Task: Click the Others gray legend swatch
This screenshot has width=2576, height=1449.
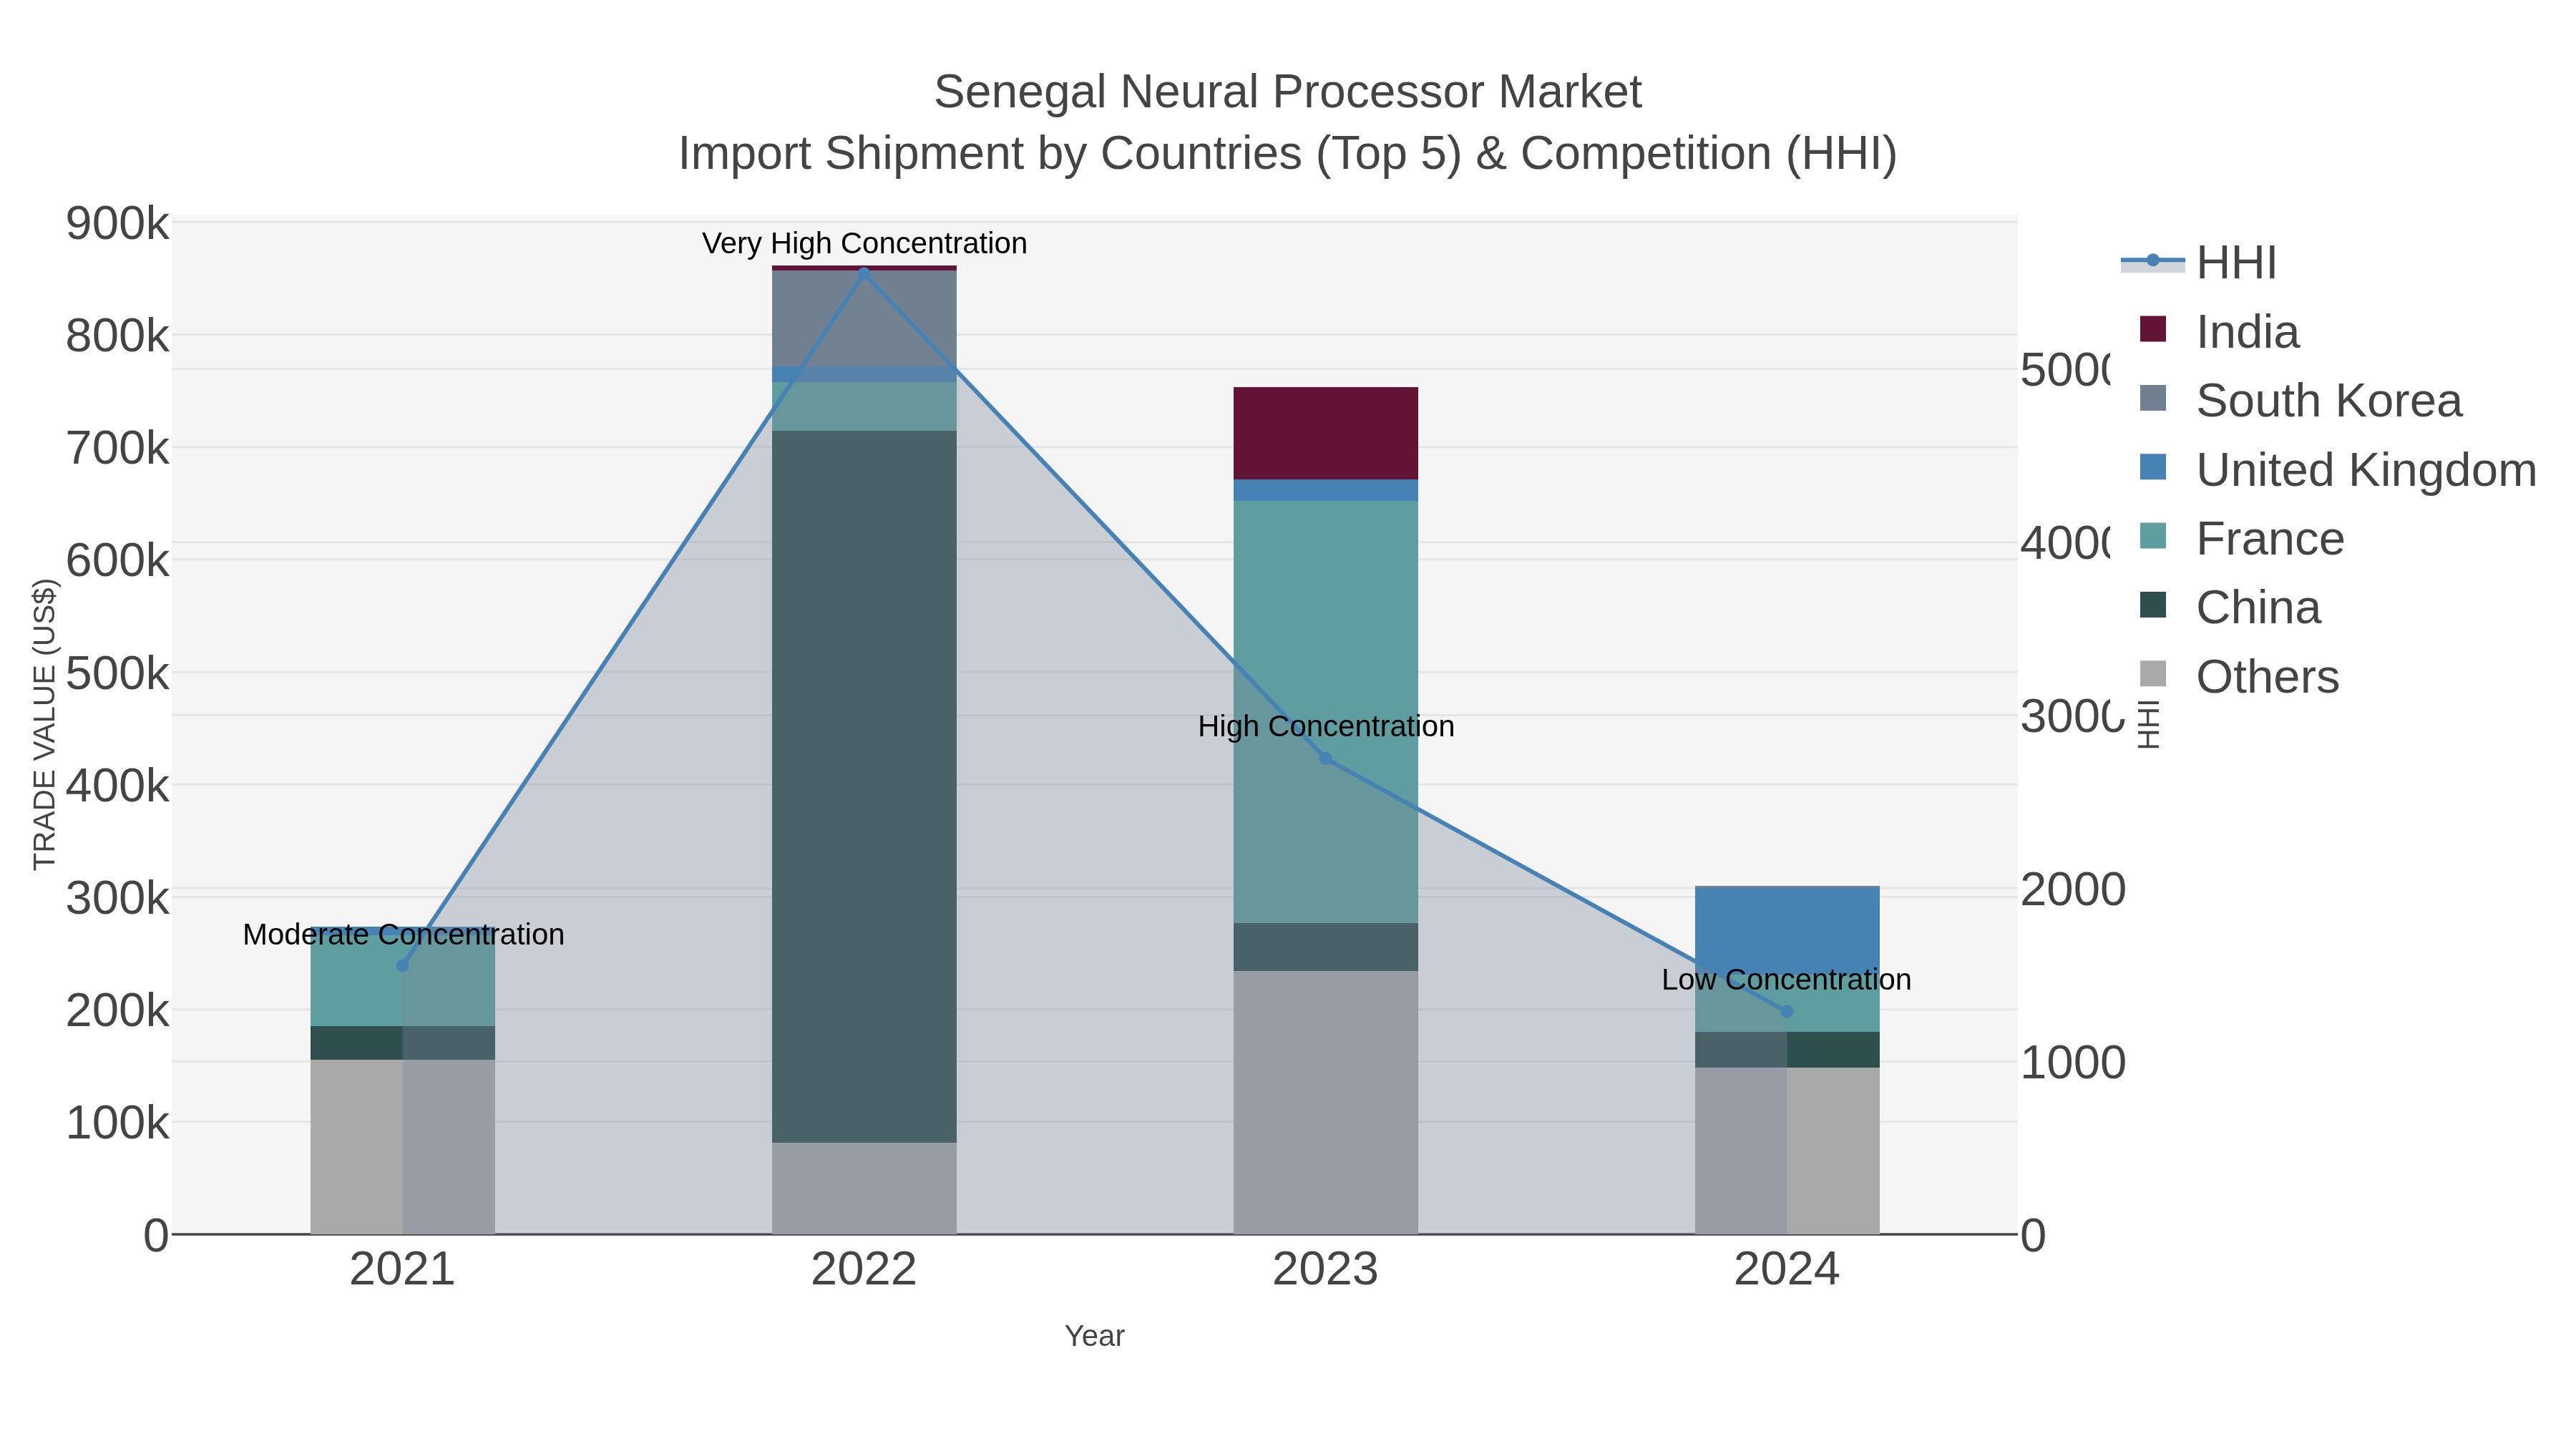Action: coord(2153,674)
